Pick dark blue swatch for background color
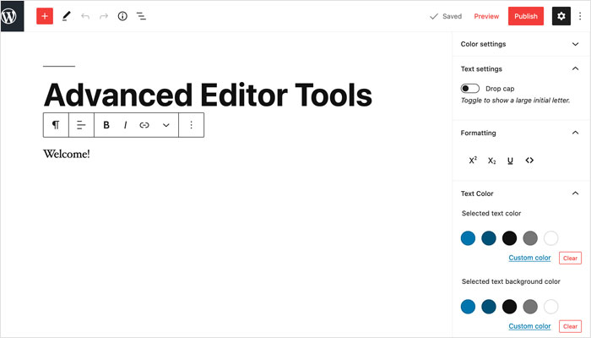Screen dimensions: 591x338 click(489, 306)
